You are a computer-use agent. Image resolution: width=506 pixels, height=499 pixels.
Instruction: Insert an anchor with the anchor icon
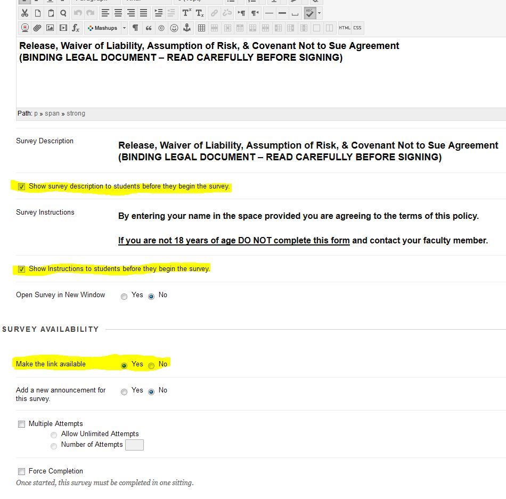click(x=186, y=28)
